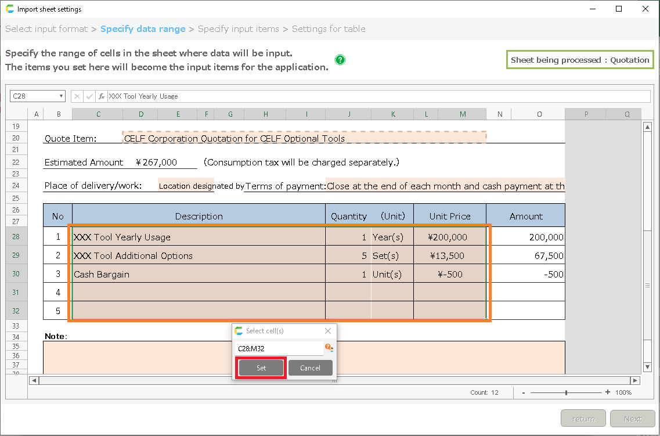The image size is (660, 436).
Task: Click the fx insert function icon
Action: tap(102, 96)
